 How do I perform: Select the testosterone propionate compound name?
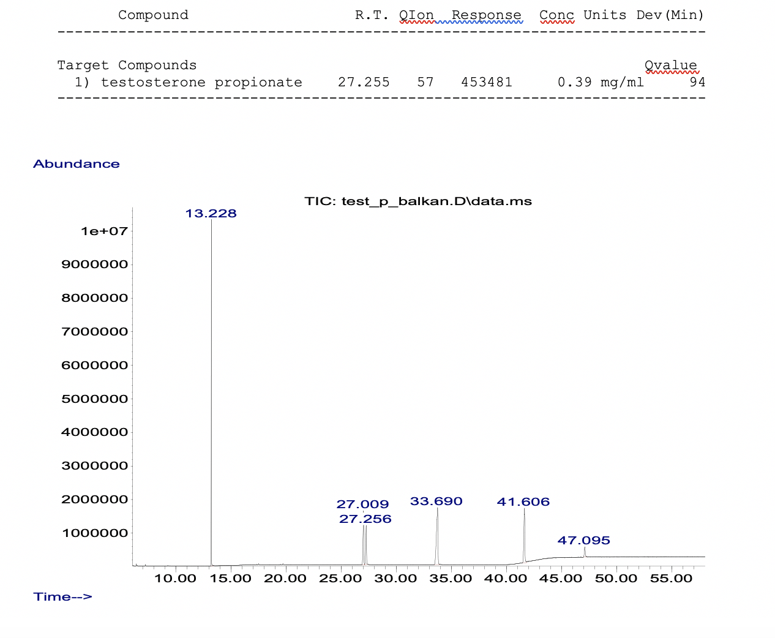[x=201, y=83]
